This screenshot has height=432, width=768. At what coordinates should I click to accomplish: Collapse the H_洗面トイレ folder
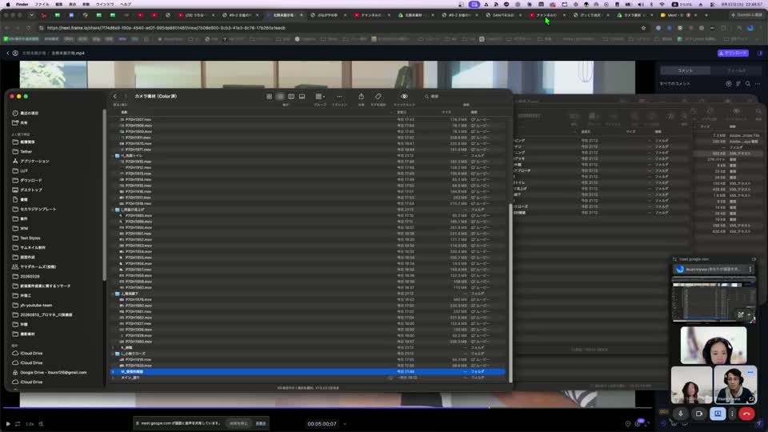tap(113, 156)
